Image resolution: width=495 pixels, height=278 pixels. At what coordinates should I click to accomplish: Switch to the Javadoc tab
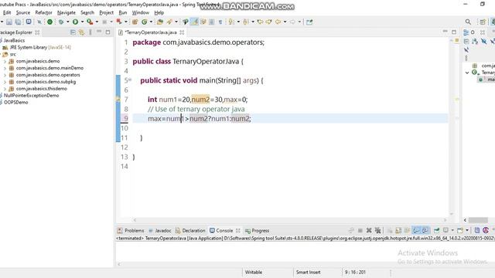[160, 230]
